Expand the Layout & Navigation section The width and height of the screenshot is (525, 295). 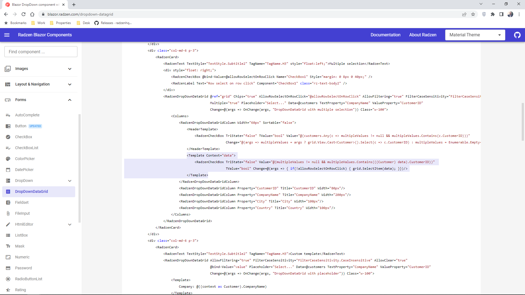pyautogui.click(x=70, y=84)
